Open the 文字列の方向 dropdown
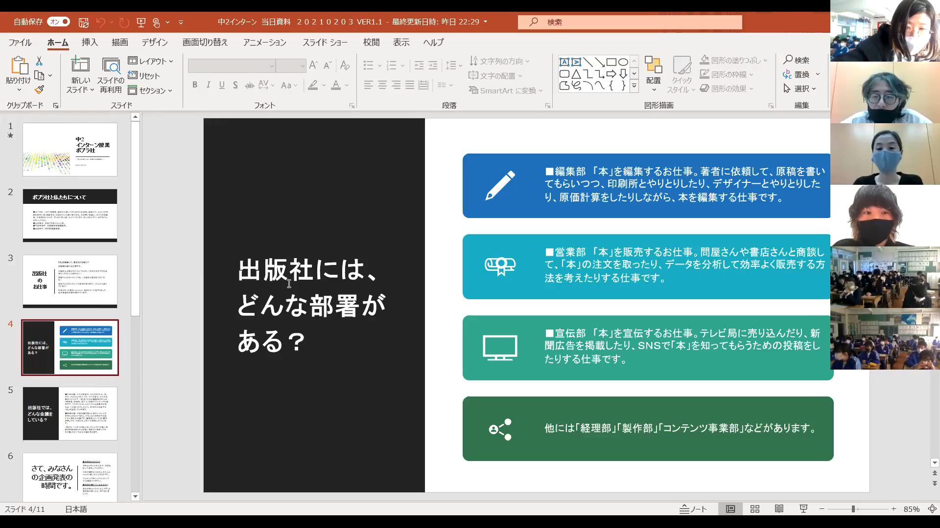 tap(499, 61)
